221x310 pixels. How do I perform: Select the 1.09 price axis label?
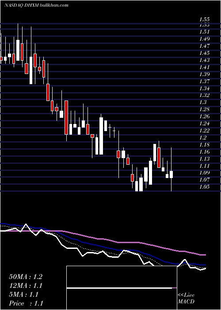pos(204,173)
